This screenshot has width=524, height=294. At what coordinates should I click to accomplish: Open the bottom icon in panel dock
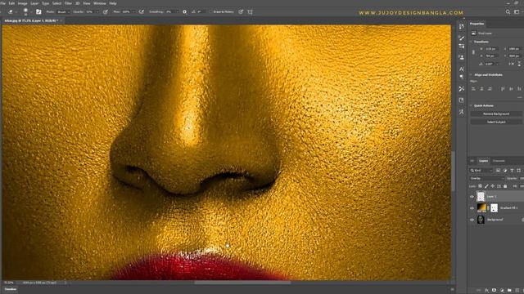pyautogui.click(x=462, y=112)
